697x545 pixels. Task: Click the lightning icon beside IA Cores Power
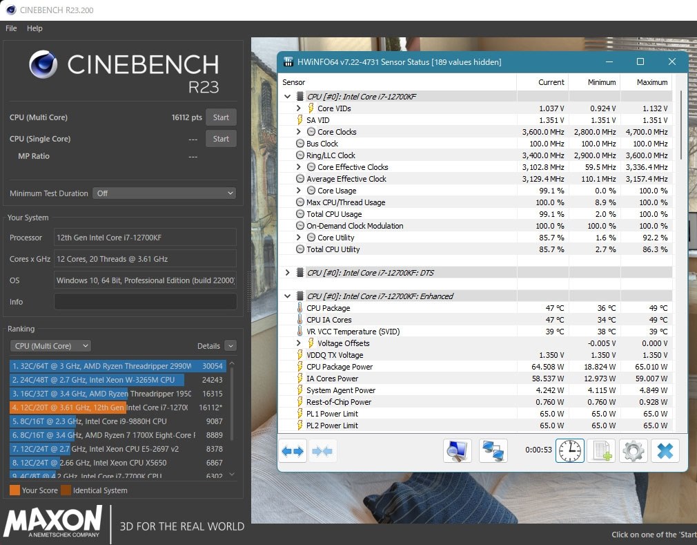coord(300,379)
